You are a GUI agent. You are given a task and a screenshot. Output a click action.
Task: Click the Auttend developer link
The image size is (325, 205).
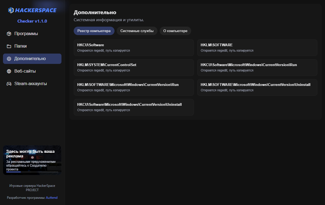point(52,198)
